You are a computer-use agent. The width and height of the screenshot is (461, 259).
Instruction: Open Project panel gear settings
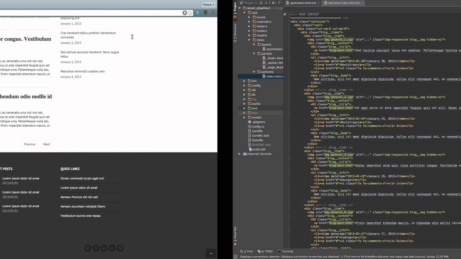(x=273, y=3)
